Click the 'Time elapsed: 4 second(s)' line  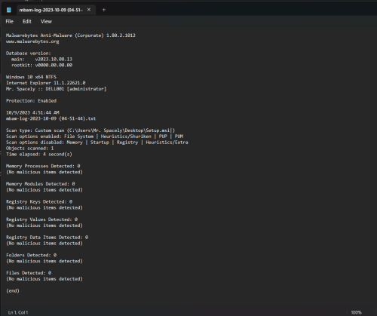(39, 154)
